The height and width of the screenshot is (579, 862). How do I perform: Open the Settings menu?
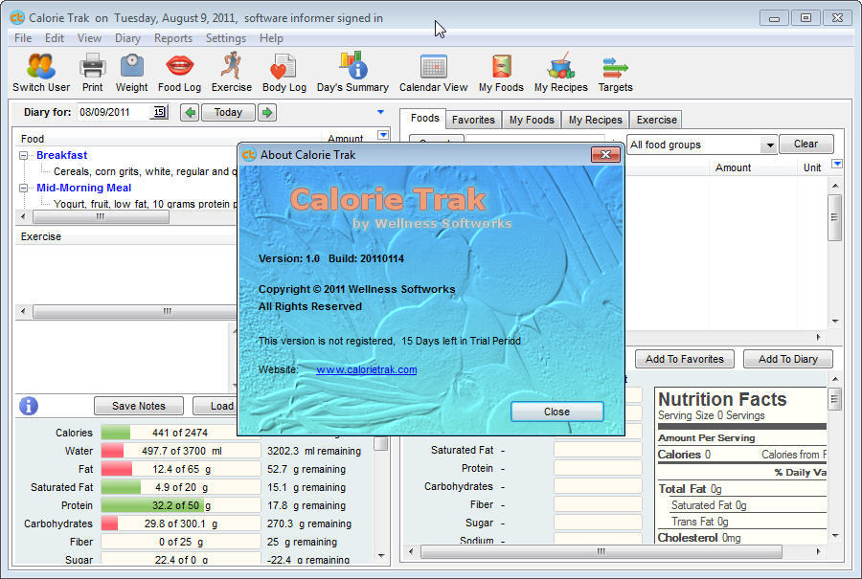tap(226, 38)
